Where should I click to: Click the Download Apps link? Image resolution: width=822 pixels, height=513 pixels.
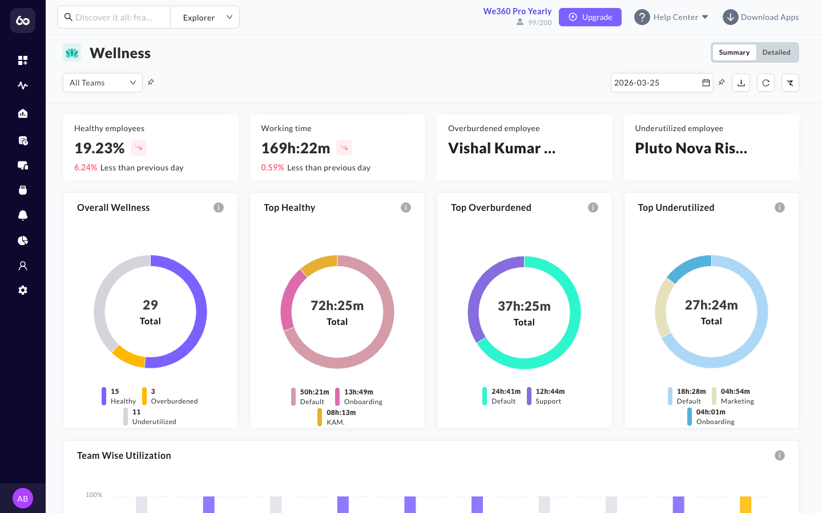pyautogui.click(x=761, y=17)
